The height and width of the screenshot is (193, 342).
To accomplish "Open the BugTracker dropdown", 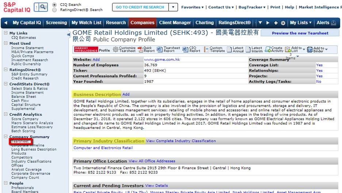I will tap(252, 7).
